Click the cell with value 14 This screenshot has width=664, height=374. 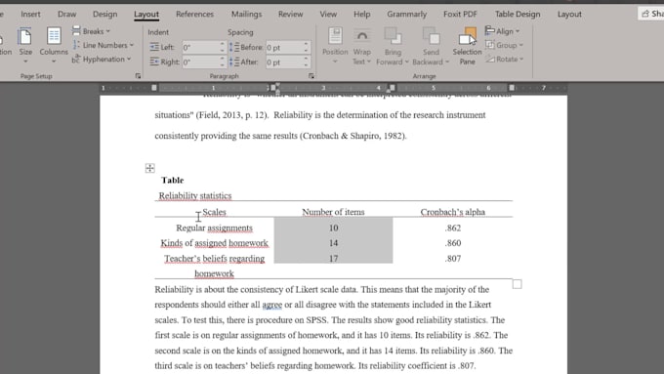[x=333, y=243]
